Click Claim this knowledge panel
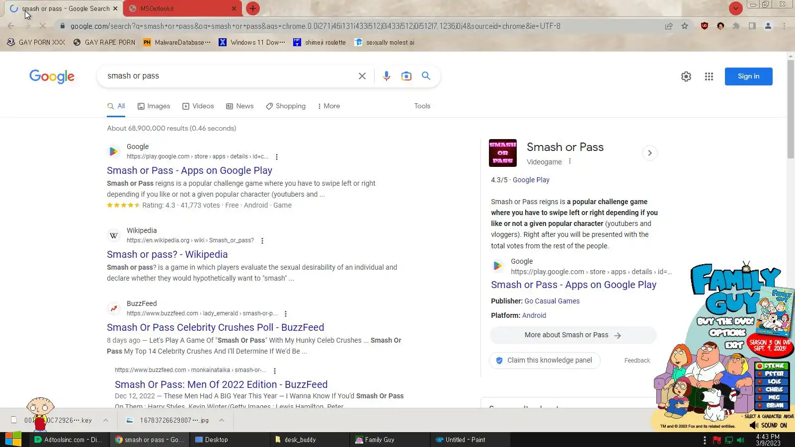 pos(545,361)
